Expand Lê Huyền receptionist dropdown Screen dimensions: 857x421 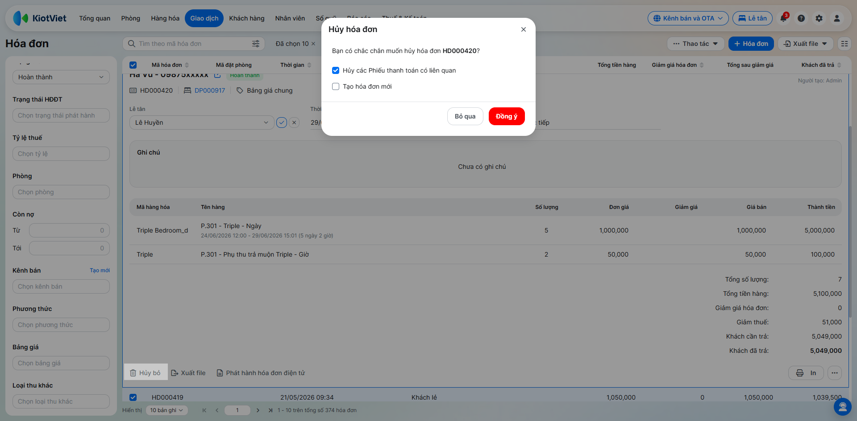202,123
